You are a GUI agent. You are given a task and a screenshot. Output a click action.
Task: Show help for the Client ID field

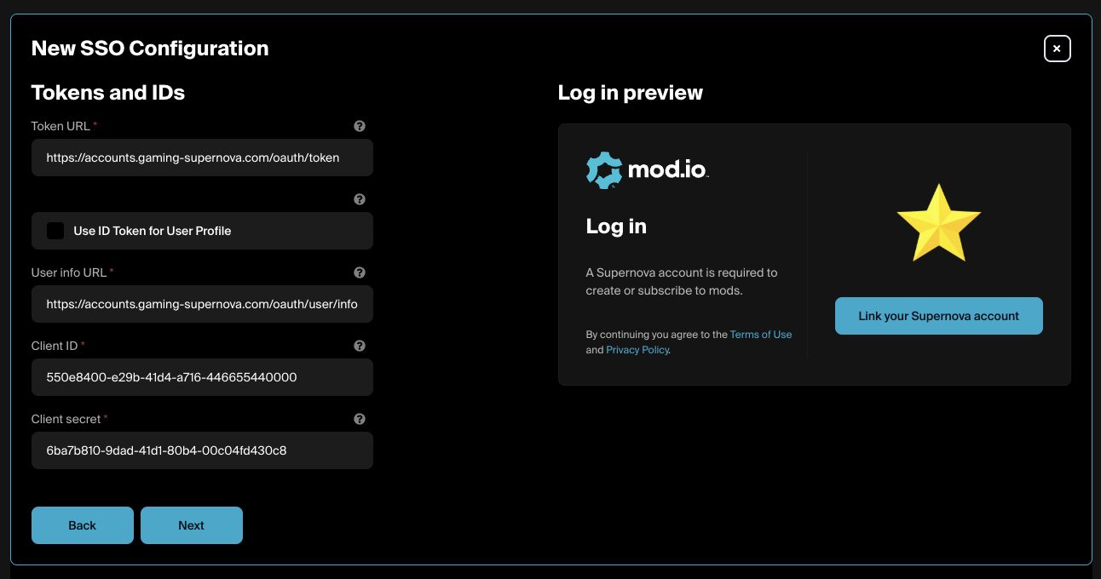pos(360,346)
